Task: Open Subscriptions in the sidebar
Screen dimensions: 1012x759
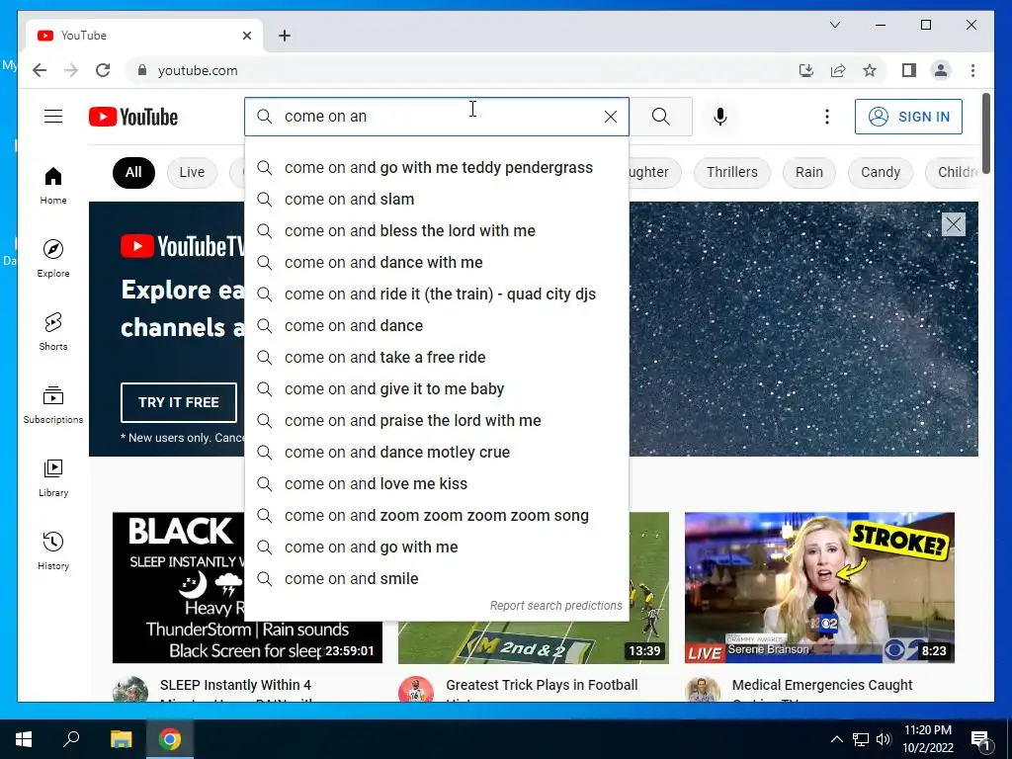Action: pos(53,404)
